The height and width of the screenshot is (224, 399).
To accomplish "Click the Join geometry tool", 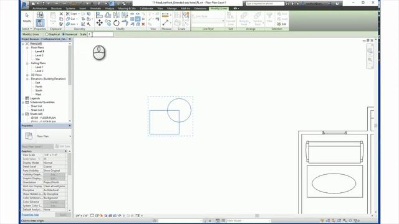I will pyautogui.click(x=72, y=24).
